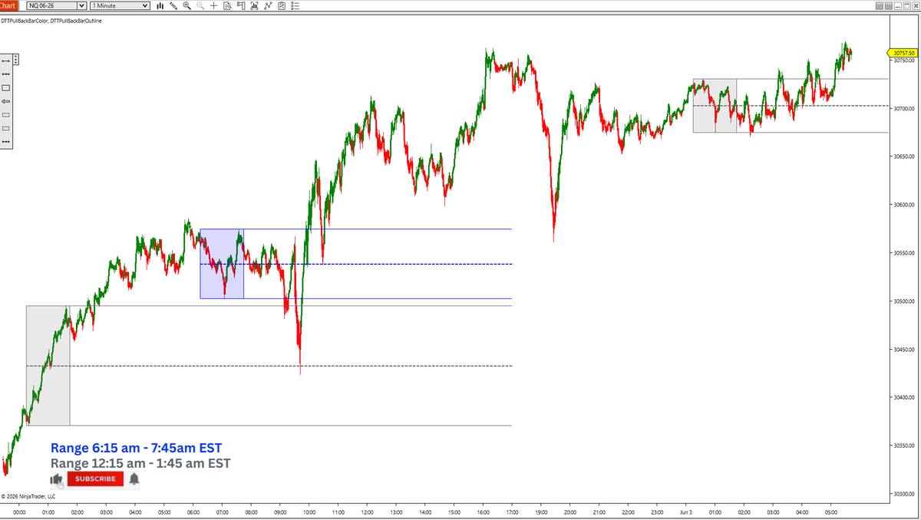Click the zoom out magnifier icon
This screenshot has width=921, height=520.
click(200, 5)
